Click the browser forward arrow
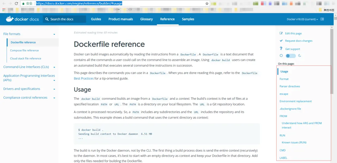 10,4
